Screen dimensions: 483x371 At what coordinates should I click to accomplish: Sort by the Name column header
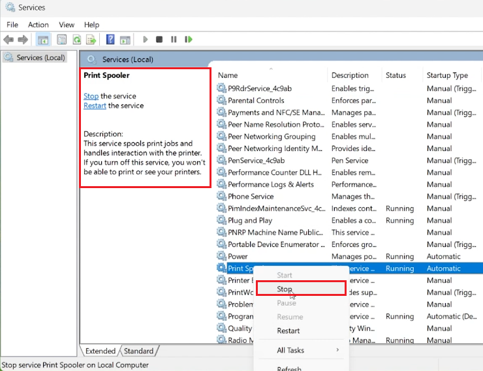pyautogui.click(x=228, y=75)
